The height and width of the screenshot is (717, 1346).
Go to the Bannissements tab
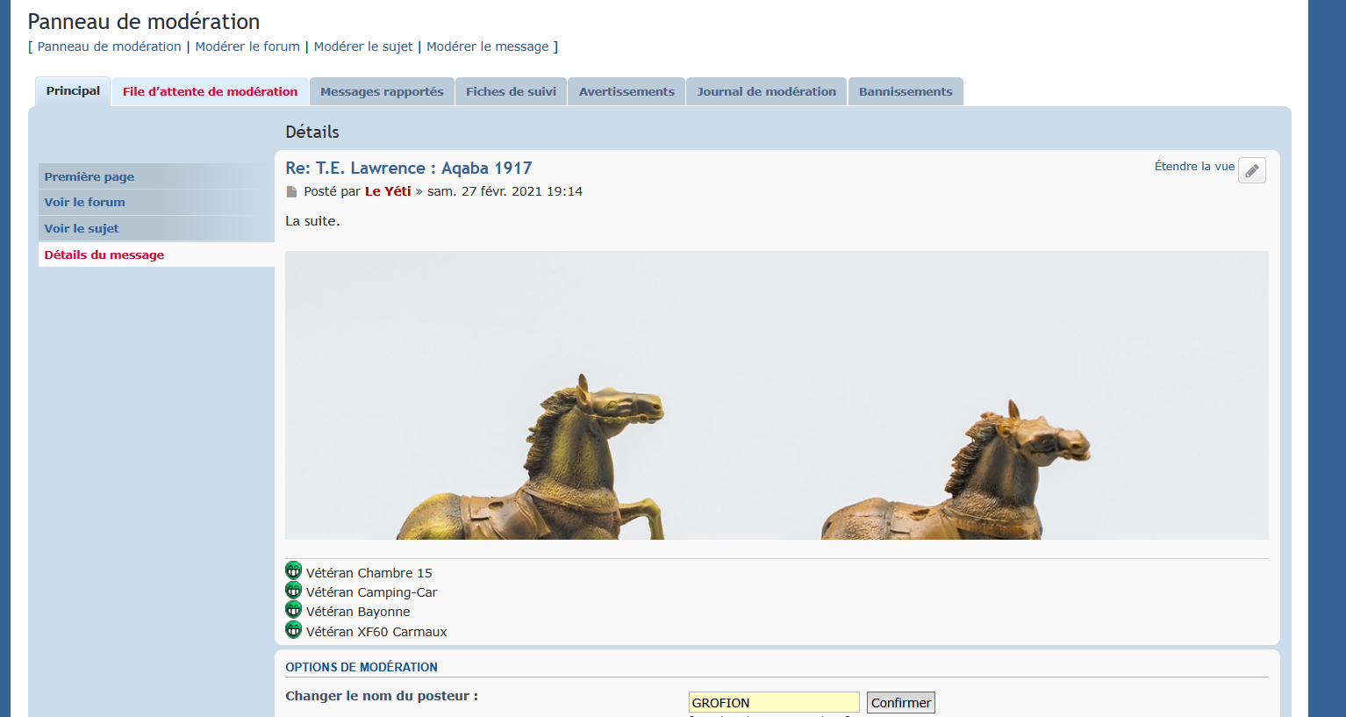pyautogui.click(x=906, y=91)
